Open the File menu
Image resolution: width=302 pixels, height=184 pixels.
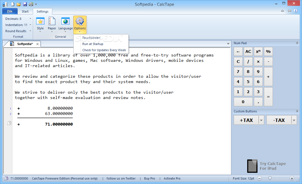pos(10,11)
